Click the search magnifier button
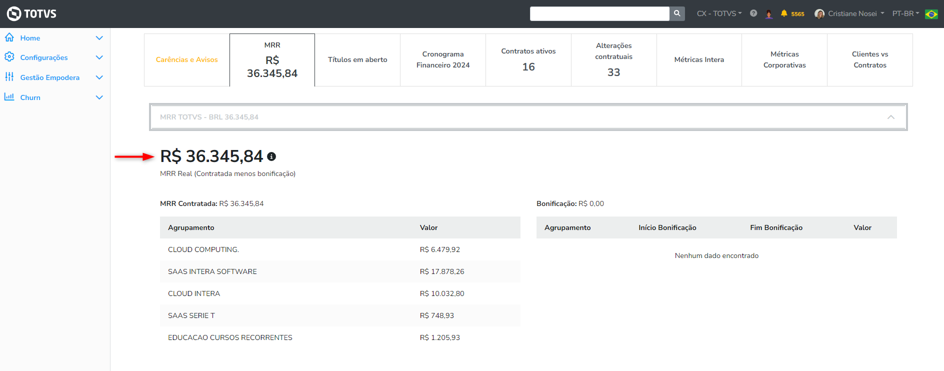Viewport: 944px width, 371px height. [677, 13]
